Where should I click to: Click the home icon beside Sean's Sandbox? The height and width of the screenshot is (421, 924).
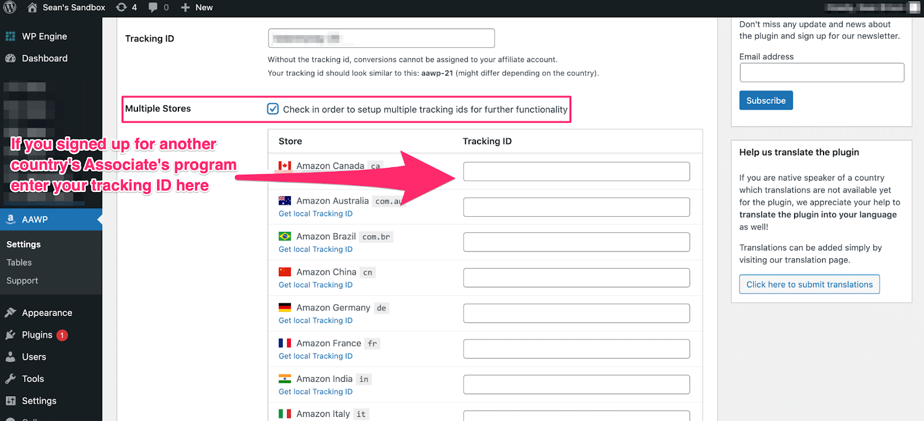pyautogui.click(x=32, y=7)
